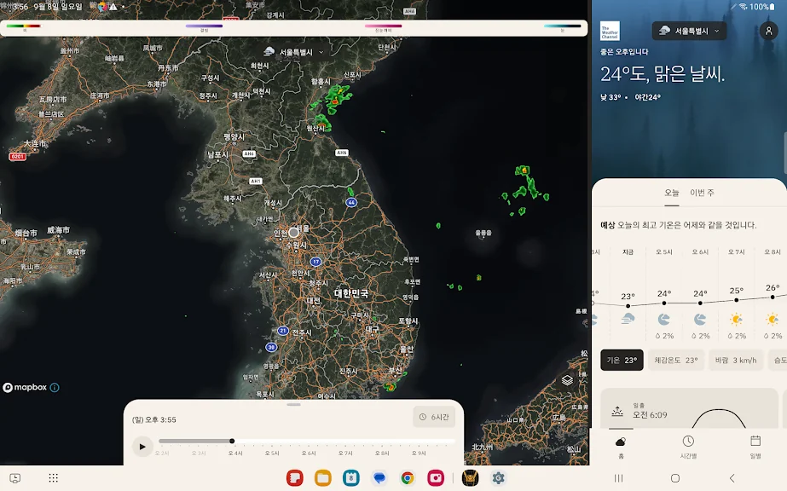This screenshot has height=491, width=787.
Task: Tap the 지금 windy weather icon
Action: click(x=628, y=319)
